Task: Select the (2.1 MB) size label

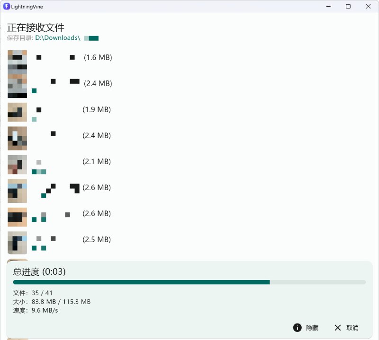Action: tap(97, 161)
